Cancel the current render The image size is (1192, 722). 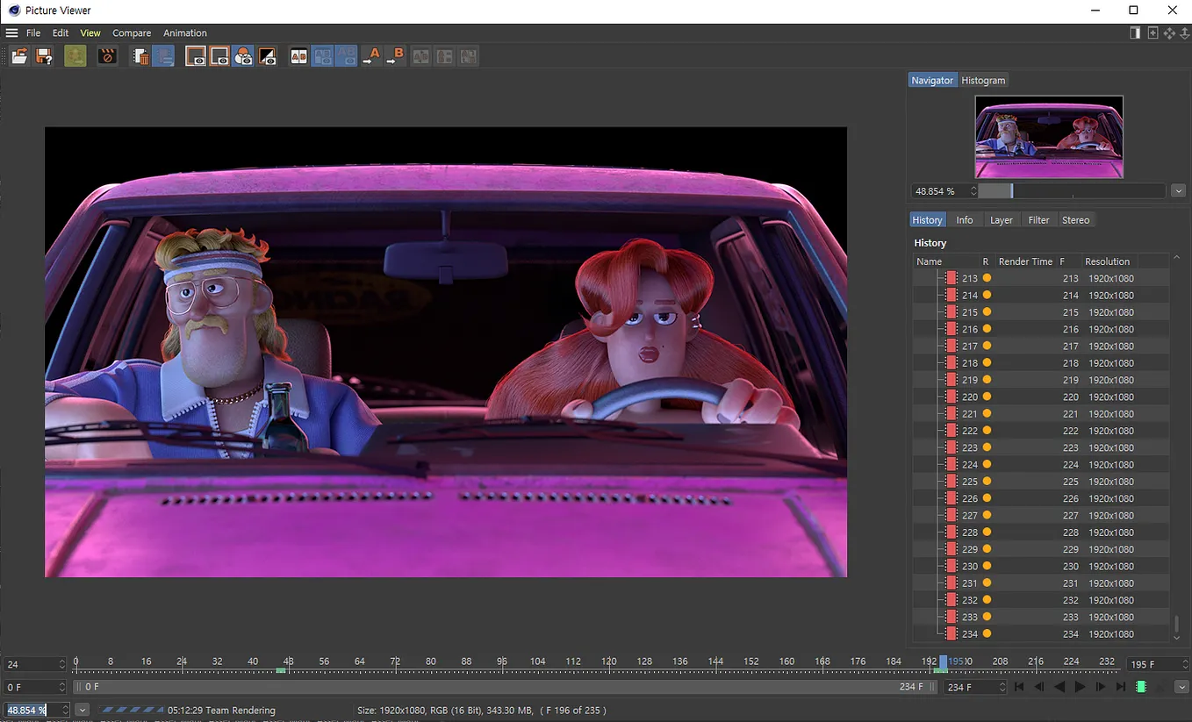pyautogui.click(x=107, y=55)
